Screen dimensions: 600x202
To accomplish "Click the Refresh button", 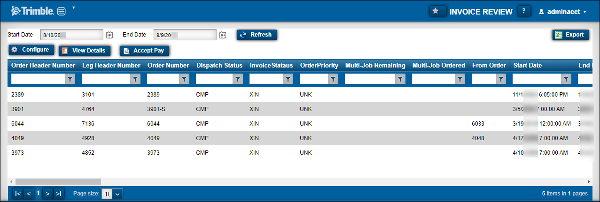I will click(x=257, y=35).
